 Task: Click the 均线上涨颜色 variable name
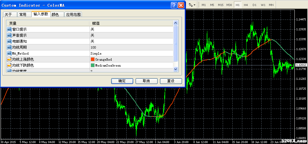(23, 59)
